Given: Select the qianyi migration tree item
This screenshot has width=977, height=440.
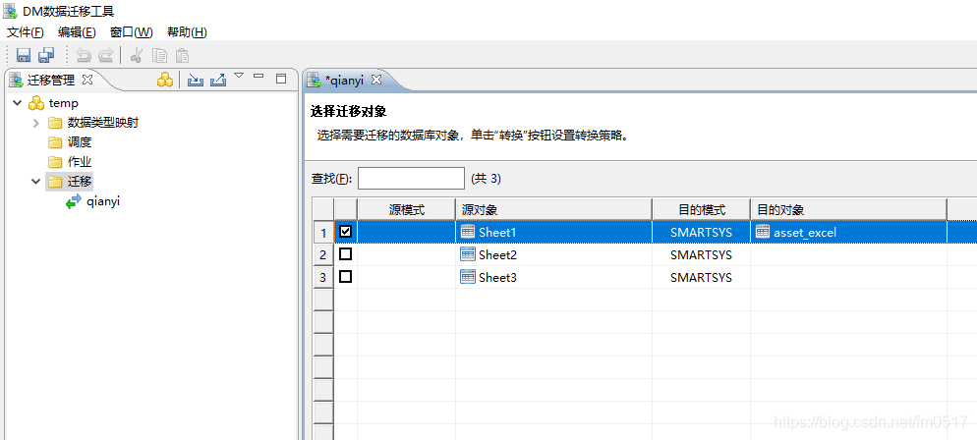Looking at the screenshot, I should (x=103, y=201).
